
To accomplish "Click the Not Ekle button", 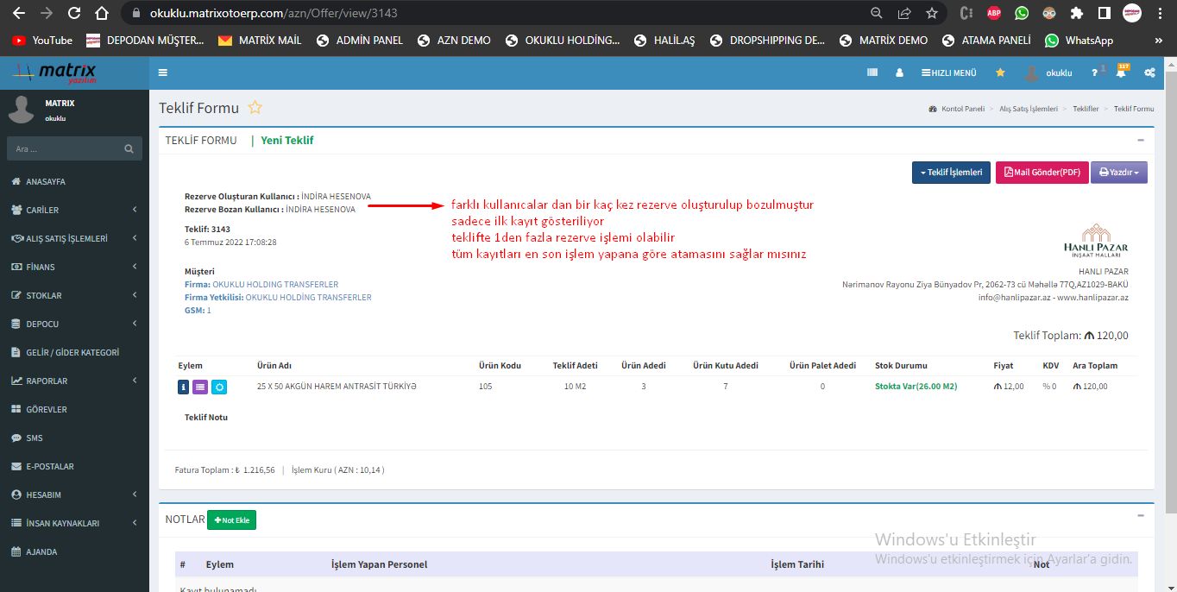I will (231, 520).
